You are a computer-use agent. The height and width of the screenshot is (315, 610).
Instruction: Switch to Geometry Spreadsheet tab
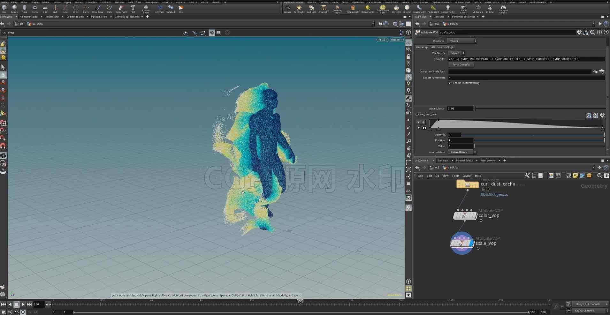click(127, 17)
